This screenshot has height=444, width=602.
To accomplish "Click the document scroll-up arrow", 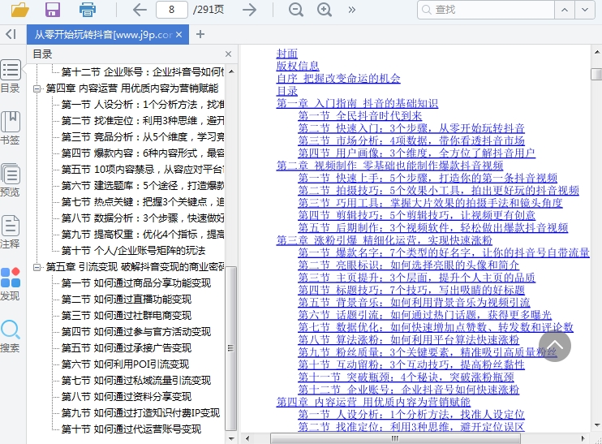I will tap(596, 51).
